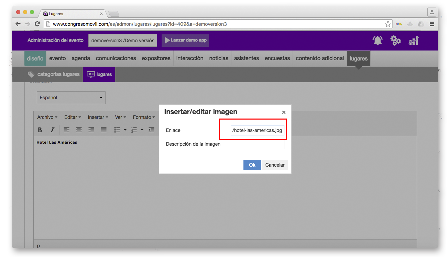Image resolution: width=447 pixels, height=257 pixels.
Task: Click the Descripción de la imagen field
Action: [258, 144]
